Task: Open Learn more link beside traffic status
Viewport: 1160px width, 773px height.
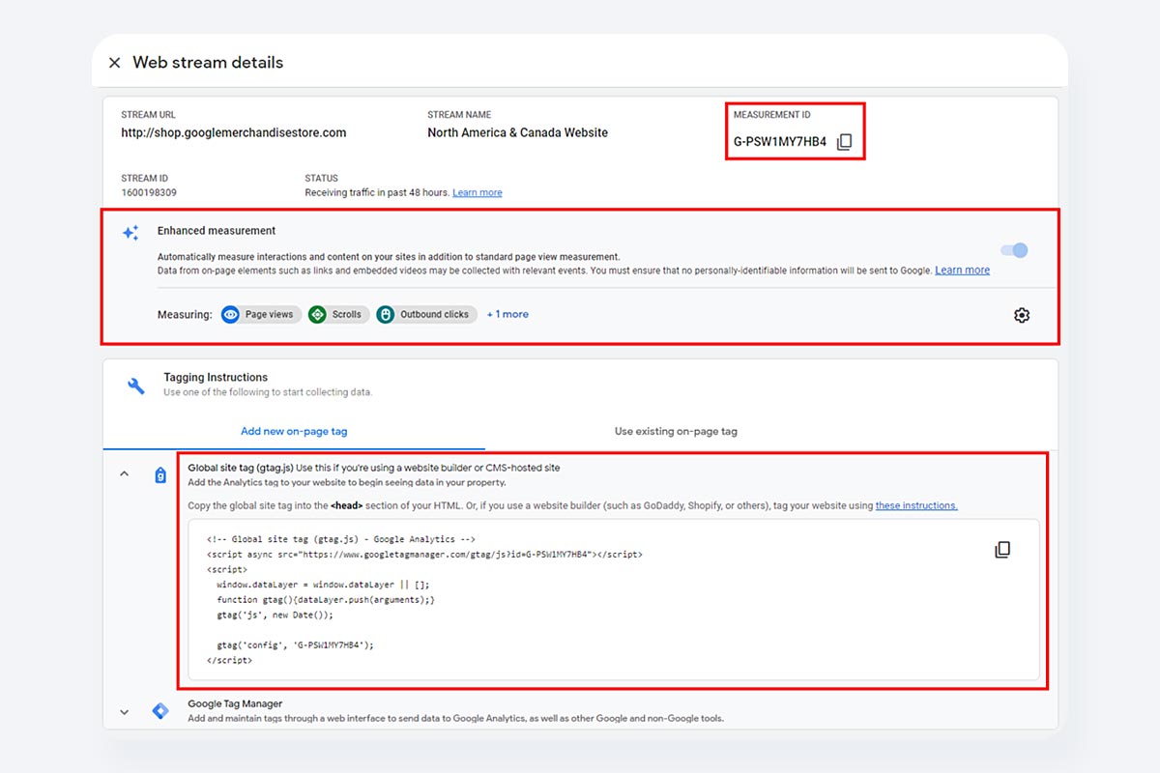Action: (x=478, y=192)
